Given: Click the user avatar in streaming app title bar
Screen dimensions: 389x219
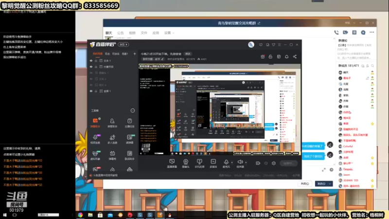Looking at the screenshot, I should pos(251,45).
